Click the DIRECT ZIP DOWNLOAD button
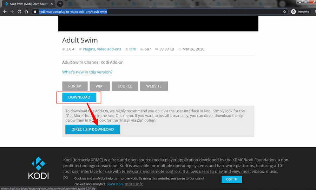The width and height of the screenshot is (316, 190). (93, 129)
